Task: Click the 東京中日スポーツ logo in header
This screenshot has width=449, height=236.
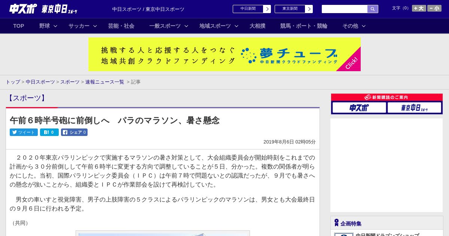Action: [59, 9]
